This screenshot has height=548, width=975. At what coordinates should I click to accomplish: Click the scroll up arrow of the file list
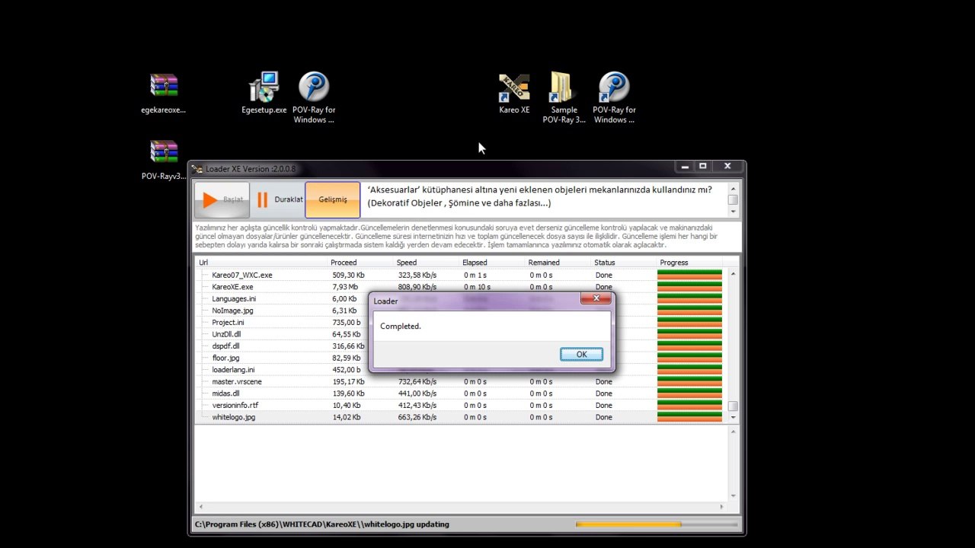(733, 274)
